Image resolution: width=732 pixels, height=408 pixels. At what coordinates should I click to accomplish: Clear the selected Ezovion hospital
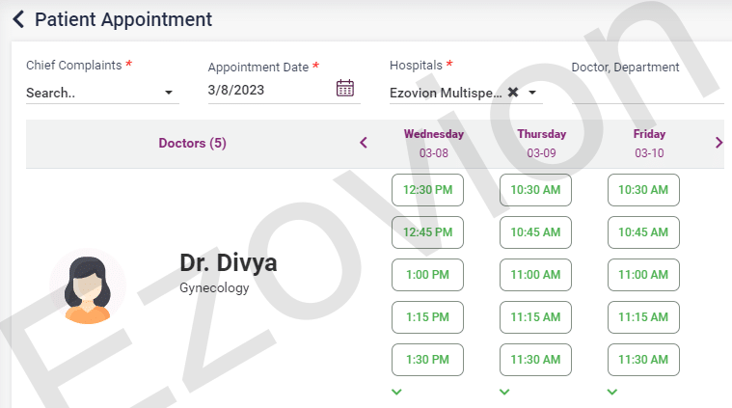(x=513, y=93)
